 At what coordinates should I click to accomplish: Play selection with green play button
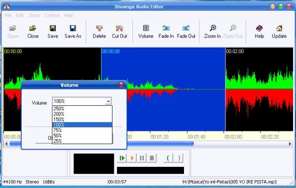(122, 158)
